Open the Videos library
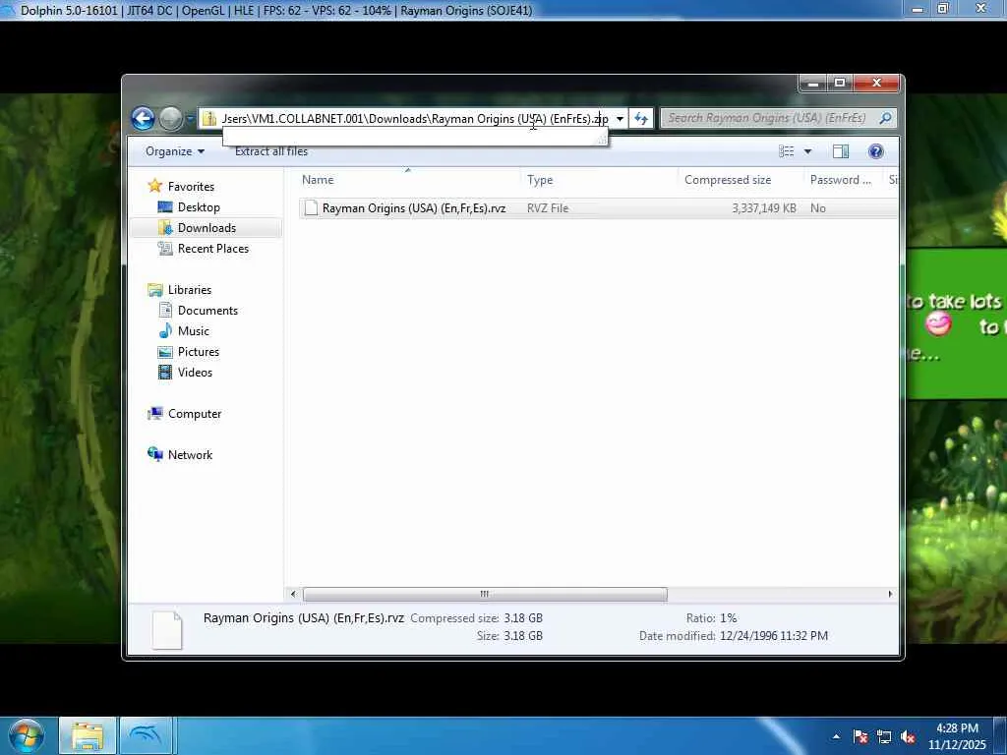 coord(195,373)
